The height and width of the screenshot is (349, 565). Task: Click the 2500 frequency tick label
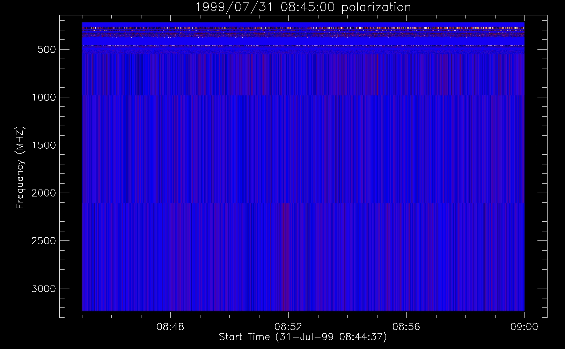coord(44,241)
